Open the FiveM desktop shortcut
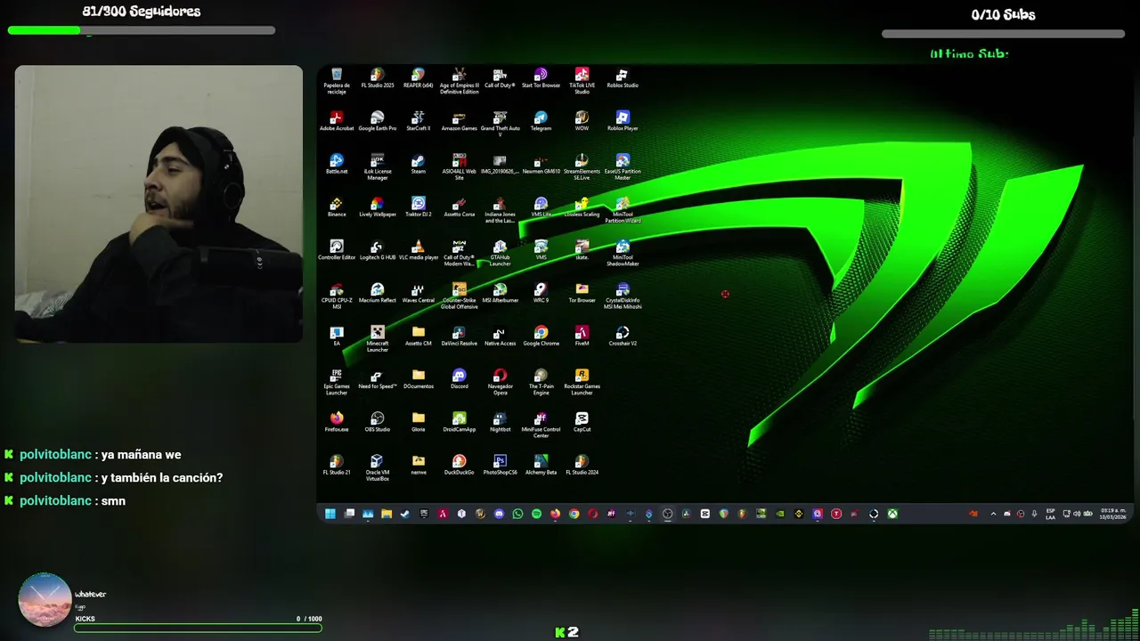 [x=582, y=336]
